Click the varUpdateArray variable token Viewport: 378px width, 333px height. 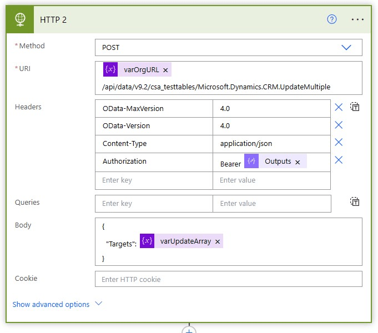tap(185, 241)
